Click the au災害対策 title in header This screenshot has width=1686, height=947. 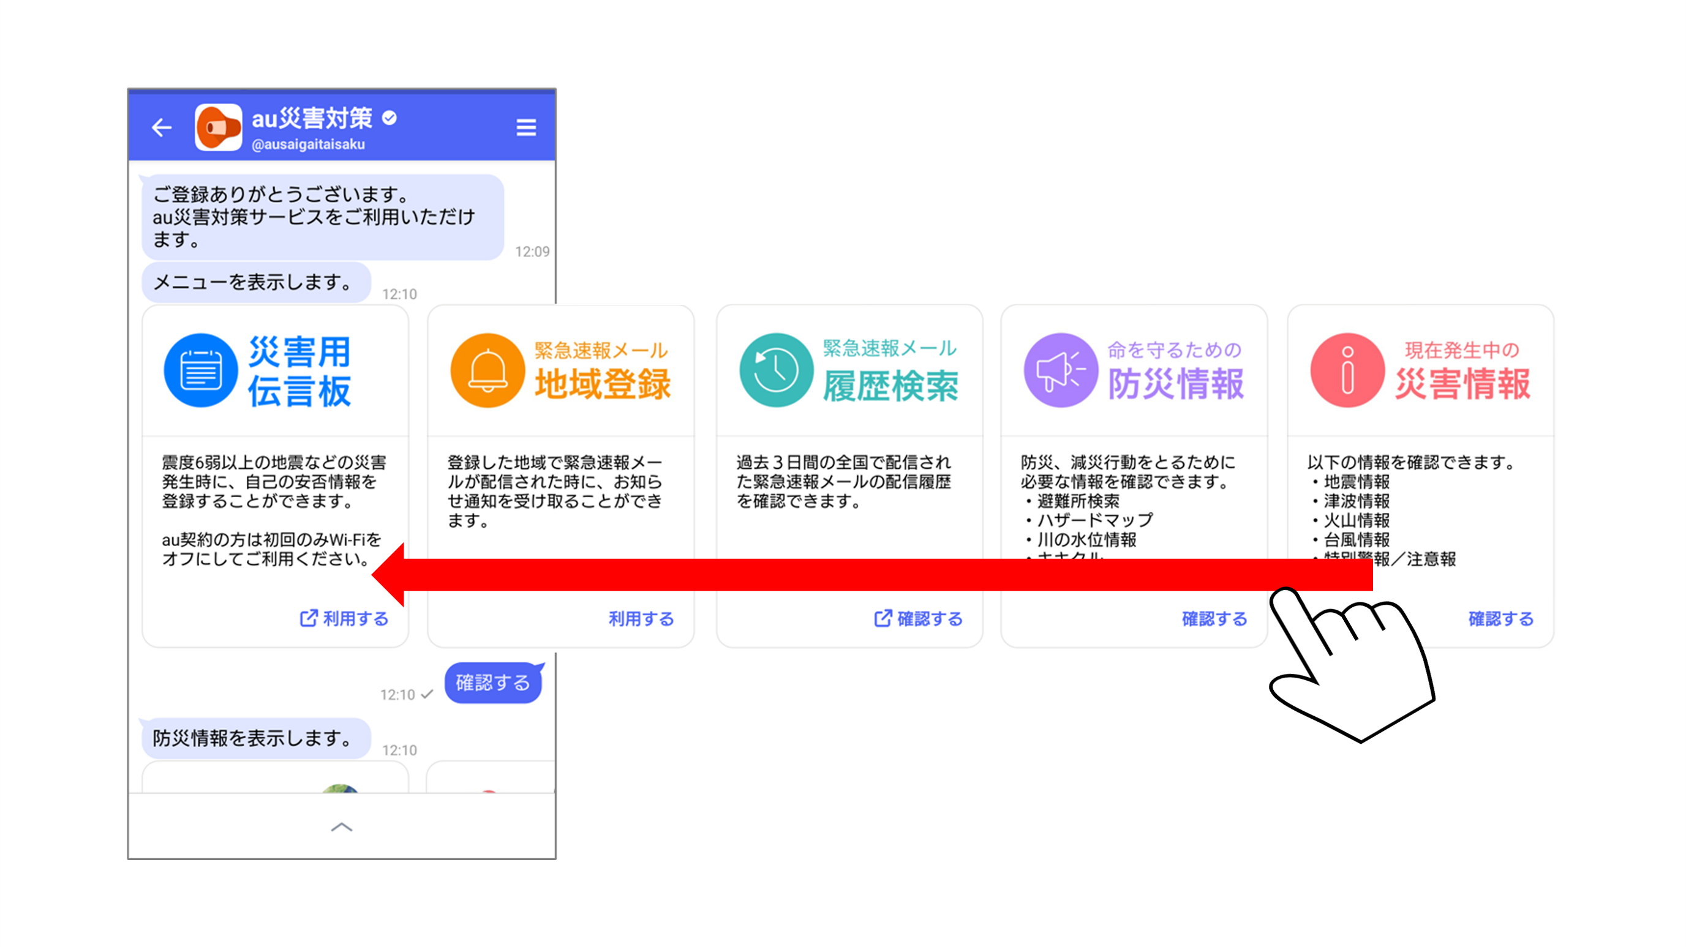[x=312, y=118]
